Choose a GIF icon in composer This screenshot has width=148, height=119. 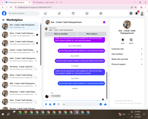[x=59, y=104]
